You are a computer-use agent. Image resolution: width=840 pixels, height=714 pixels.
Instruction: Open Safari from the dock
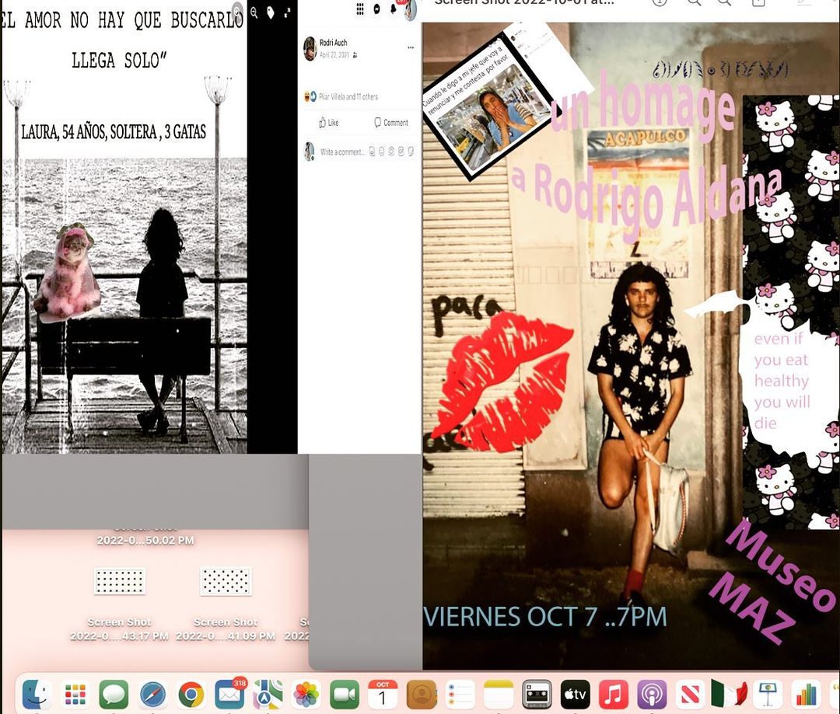click(153, 694)
